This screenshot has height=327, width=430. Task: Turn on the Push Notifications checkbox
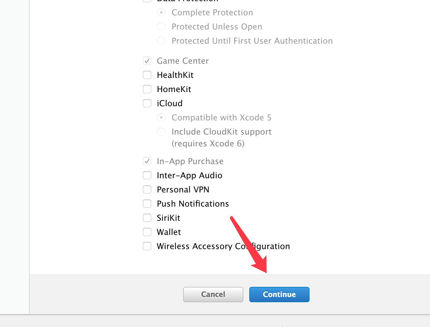(x=147, y=204)
